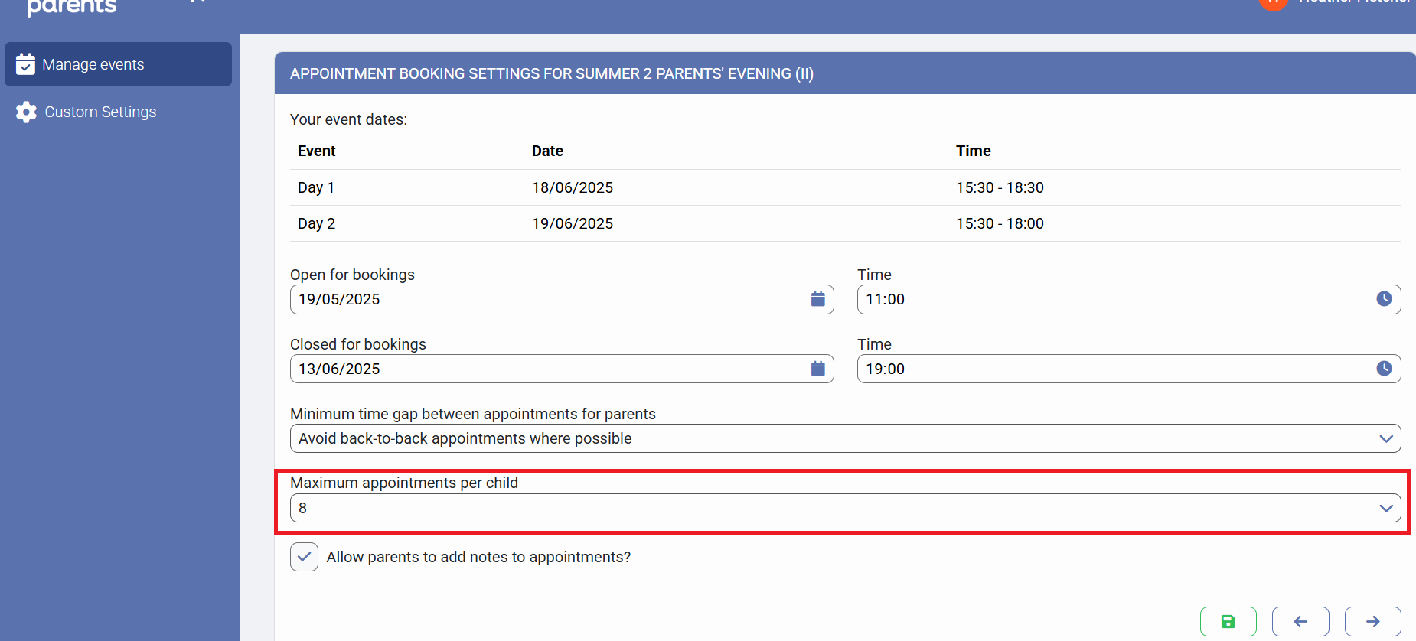This screenshot has width=1416, height=641.
Task: Select the Day 1 event row
Action: click(x=845, y=187)
